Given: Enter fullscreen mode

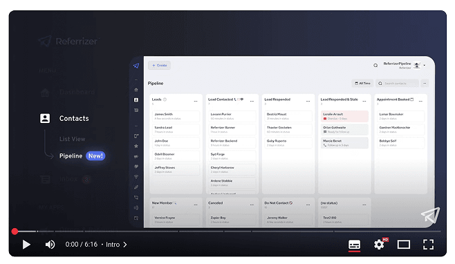Looking at the screenshot, I should click(x=428, y=245).
